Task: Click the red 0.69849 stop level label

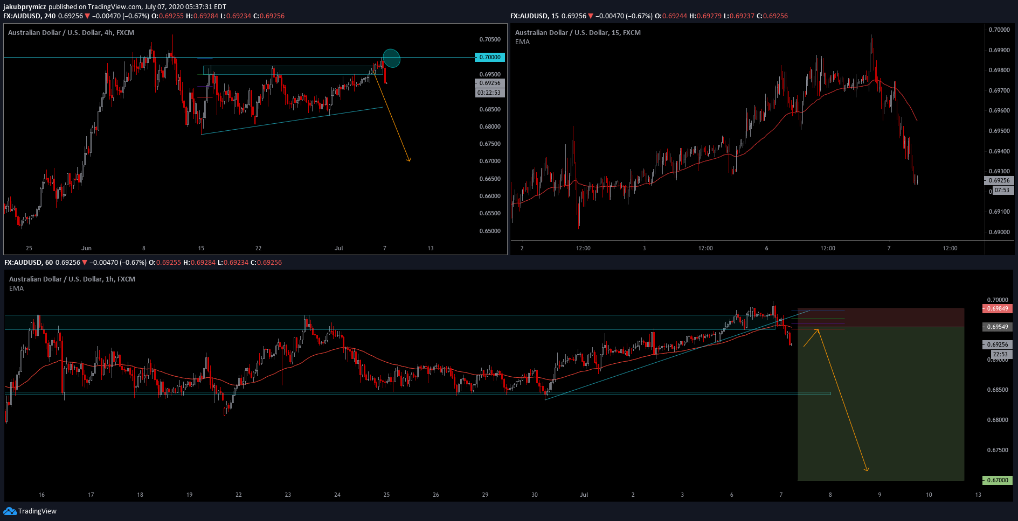Action: [998, 309]
